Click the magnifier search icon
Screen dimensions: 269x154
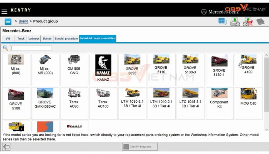pos(5,48)
